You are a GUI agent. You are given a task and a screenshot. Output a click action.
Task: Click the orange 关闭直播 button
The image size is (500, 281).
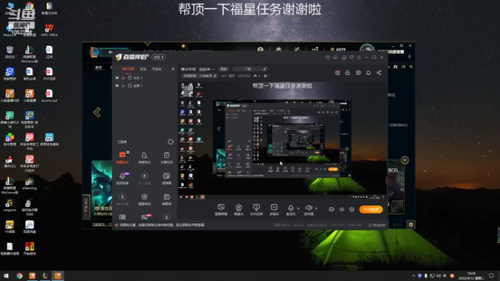click(x=371, y=209)
